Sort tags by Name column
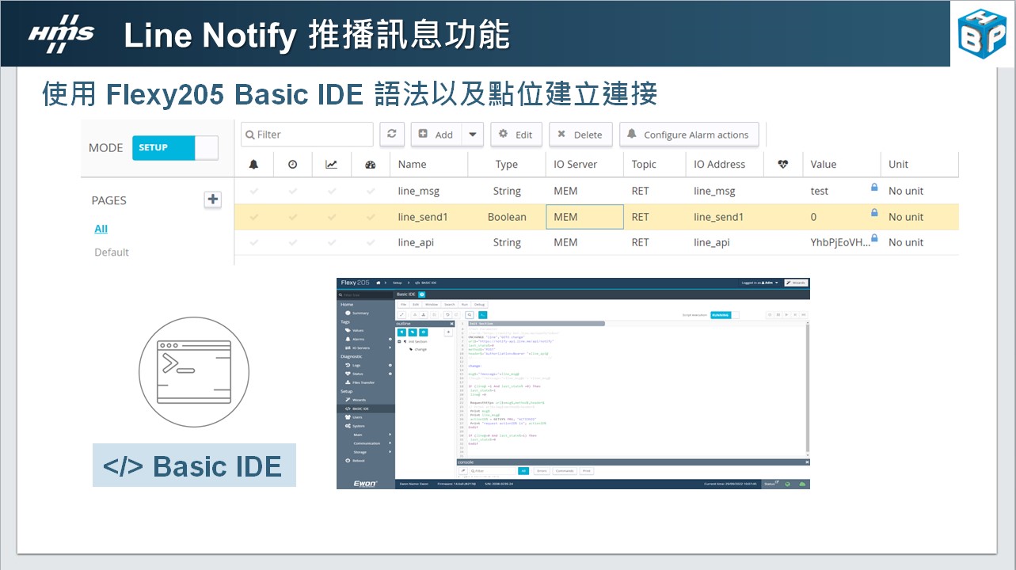Viewport: 1016px width, 570px height. pyautogui.click(x=412, y=165)
